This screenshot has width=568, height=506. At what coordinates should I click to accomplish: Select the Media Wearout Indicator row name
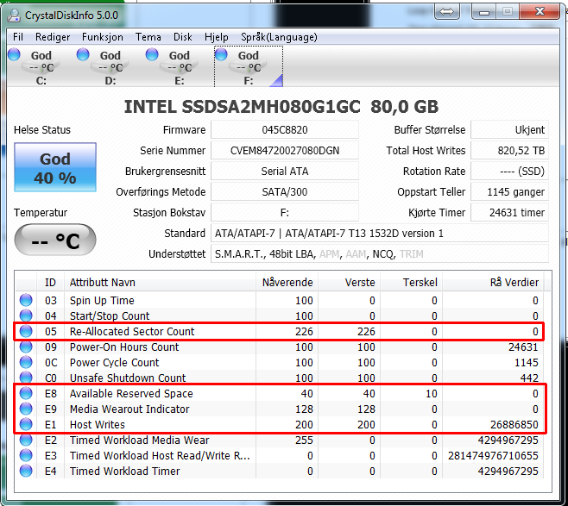[x=129, y=409]
